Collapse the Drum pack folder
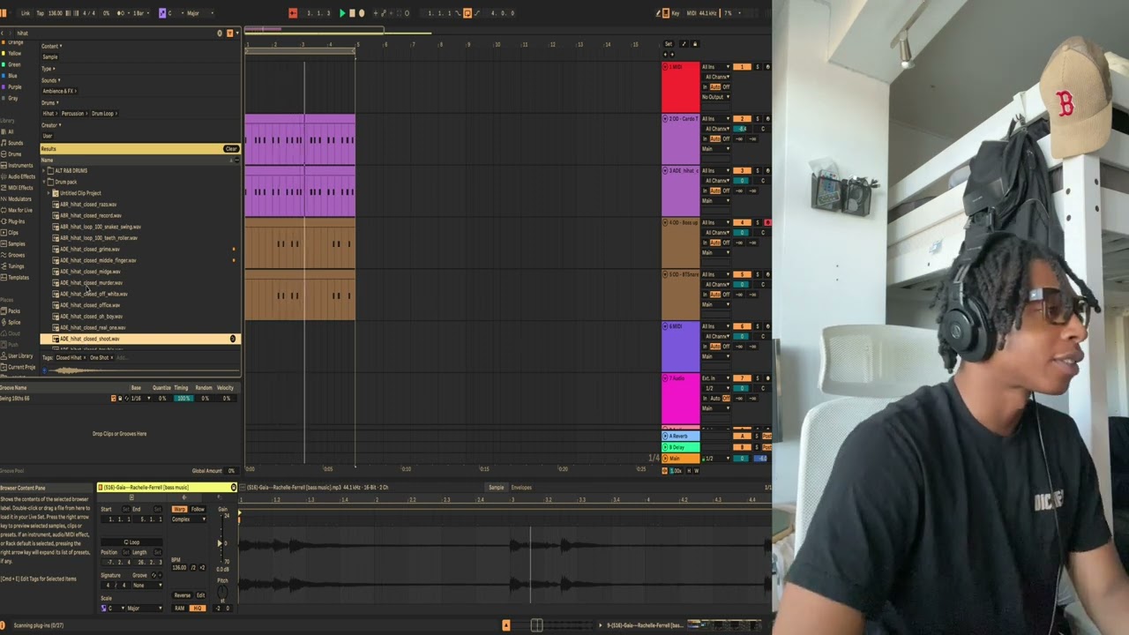The width and height of the screenshot is (1129, 635). tap(43, 182)
